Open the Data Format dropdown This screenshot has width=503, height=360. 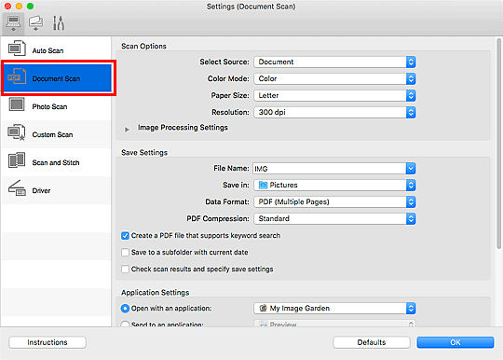(x=334, y=201)
